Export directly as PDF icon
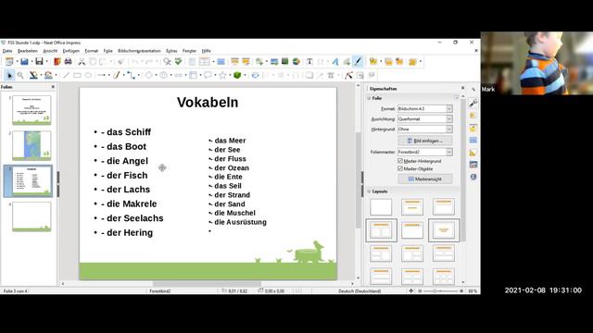The height and width of the screenshot is (333, 593). pyautogui.click(x=57, y=62)
